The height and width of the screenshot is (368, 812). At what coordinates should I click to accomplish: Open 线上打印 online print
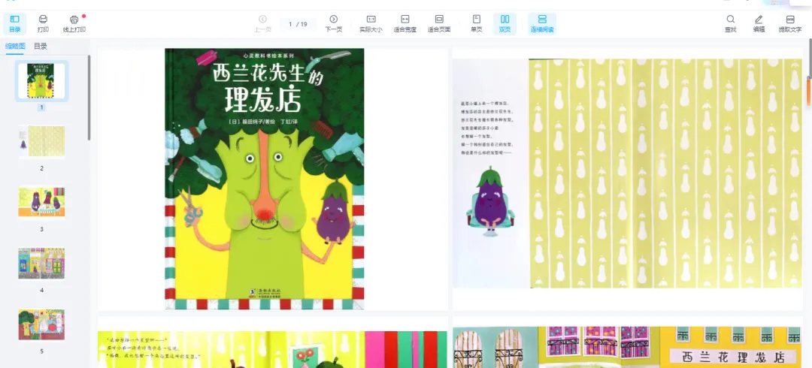tap(74, 24)
